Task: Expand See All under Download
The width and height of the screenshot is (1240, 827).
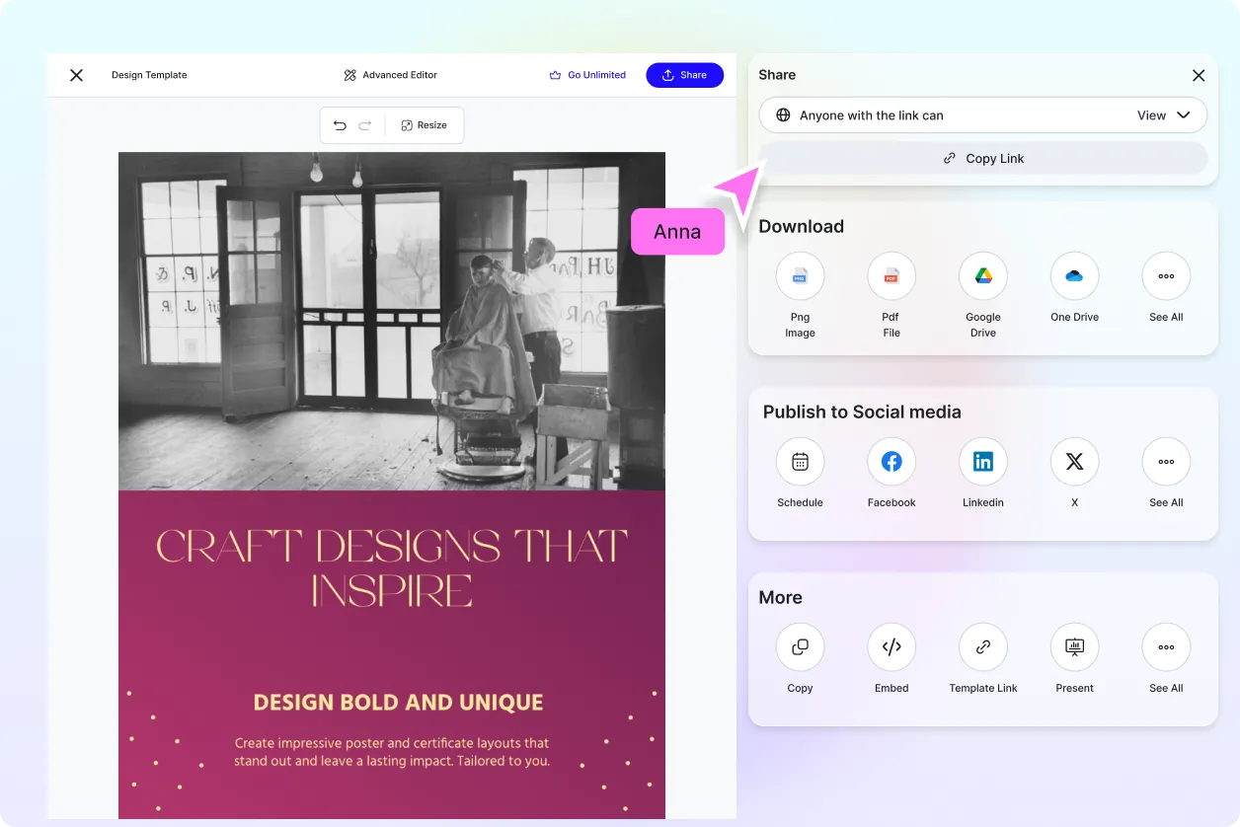Action: click(x=1166, y=276)
